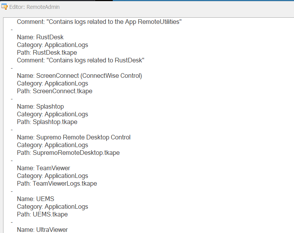Click 'Category: ApplicationLogs' under Supremo

tap(52, 145)
